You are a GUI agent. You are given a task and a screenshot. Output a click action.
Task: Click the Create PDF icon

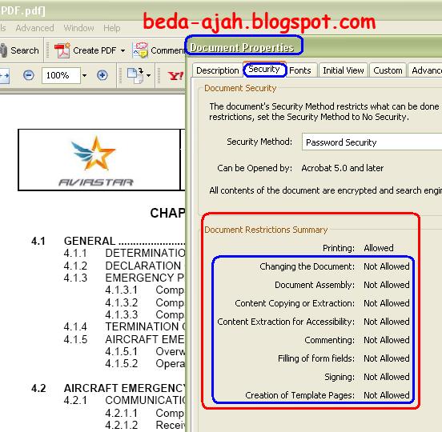[62, 50]
